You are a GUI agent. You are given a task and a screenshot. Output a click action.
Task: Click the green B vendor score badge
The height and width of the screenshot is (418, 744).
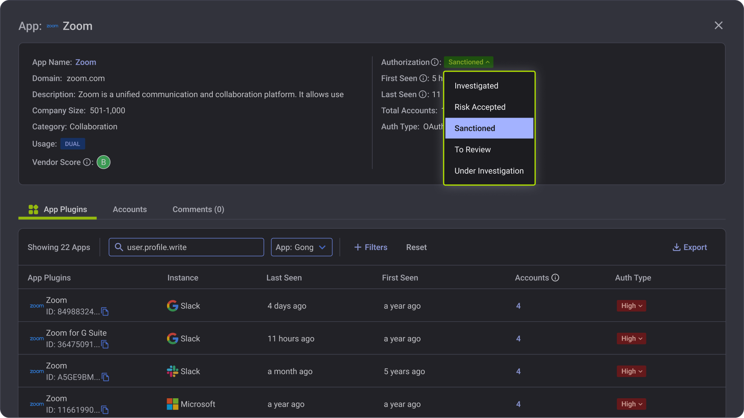103,162
